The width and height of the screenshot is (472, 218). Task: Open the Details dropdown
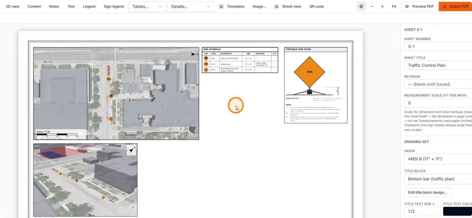pos(191,7)
